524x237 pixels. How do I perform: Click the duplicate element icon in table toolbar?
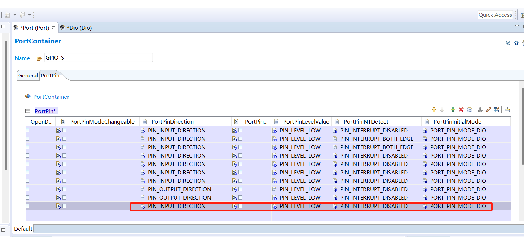point(469,110)
